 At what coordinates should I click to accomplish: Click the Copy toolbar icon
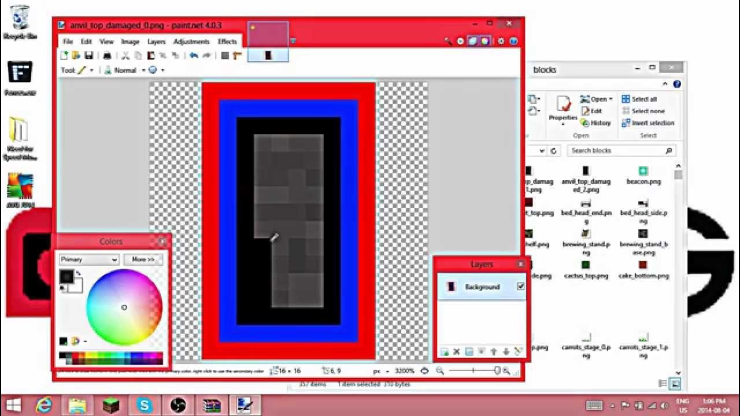tap(138, 55)
